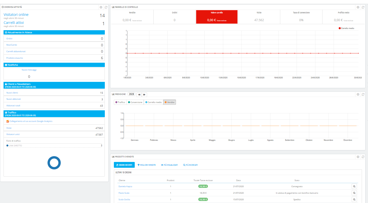Open Google Analytics account link

pos(31,121)
